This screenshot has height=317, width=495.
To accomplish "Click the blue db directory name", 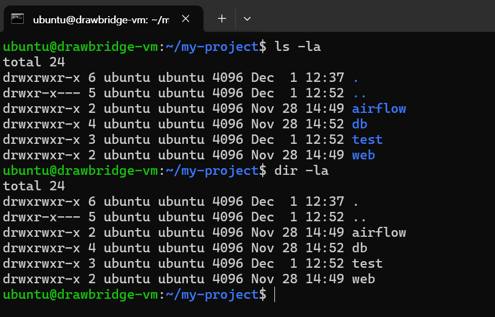I will tap(360, 124).
